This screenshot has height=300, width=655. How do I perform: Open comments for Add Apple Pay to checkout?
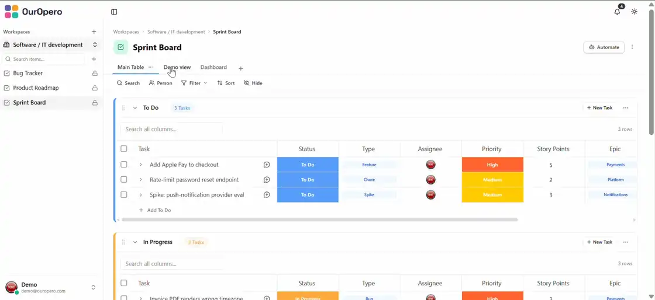[x=267, y=165]
